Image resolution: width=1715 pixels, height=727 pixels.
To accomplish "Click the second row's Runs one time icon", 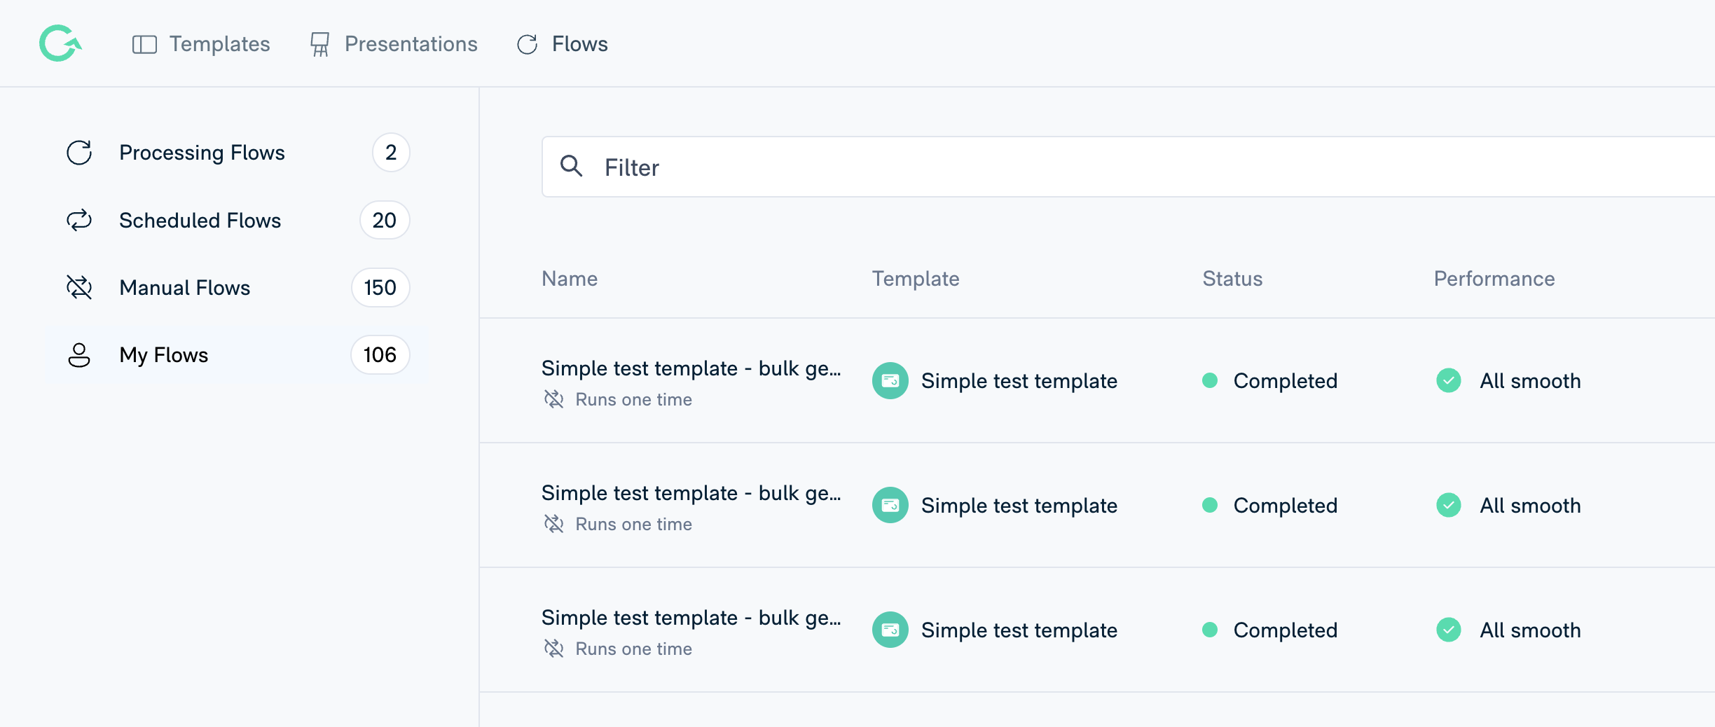I will pos(553,524).
